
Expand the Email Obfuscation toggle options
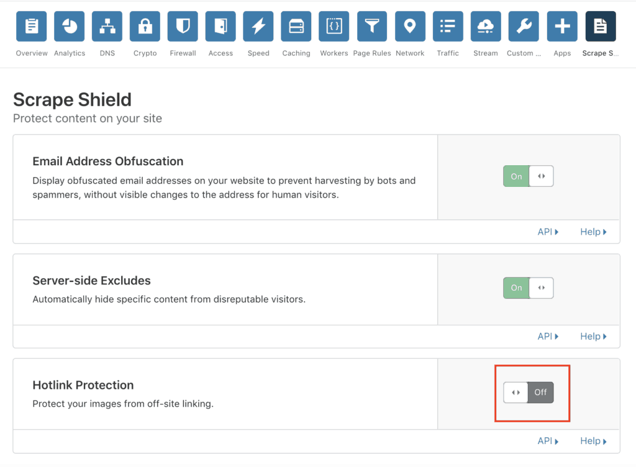541,176
